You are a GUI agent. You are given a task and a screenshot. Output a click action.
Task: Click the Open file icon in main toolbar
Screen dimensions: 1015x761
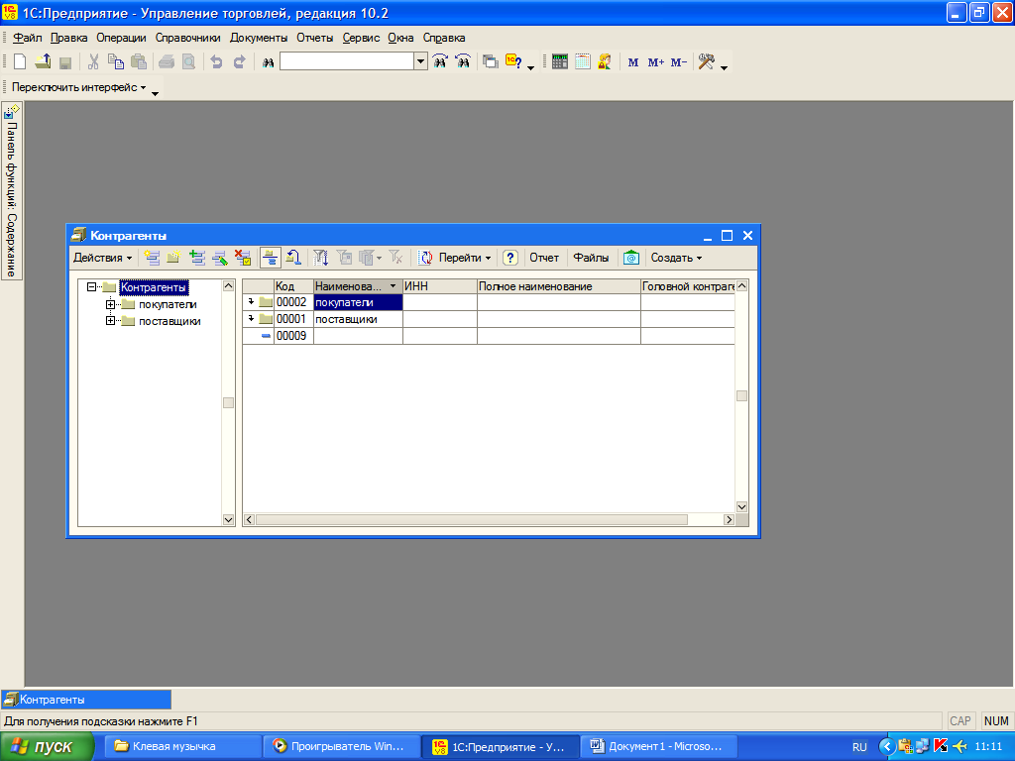pos(43,62)
